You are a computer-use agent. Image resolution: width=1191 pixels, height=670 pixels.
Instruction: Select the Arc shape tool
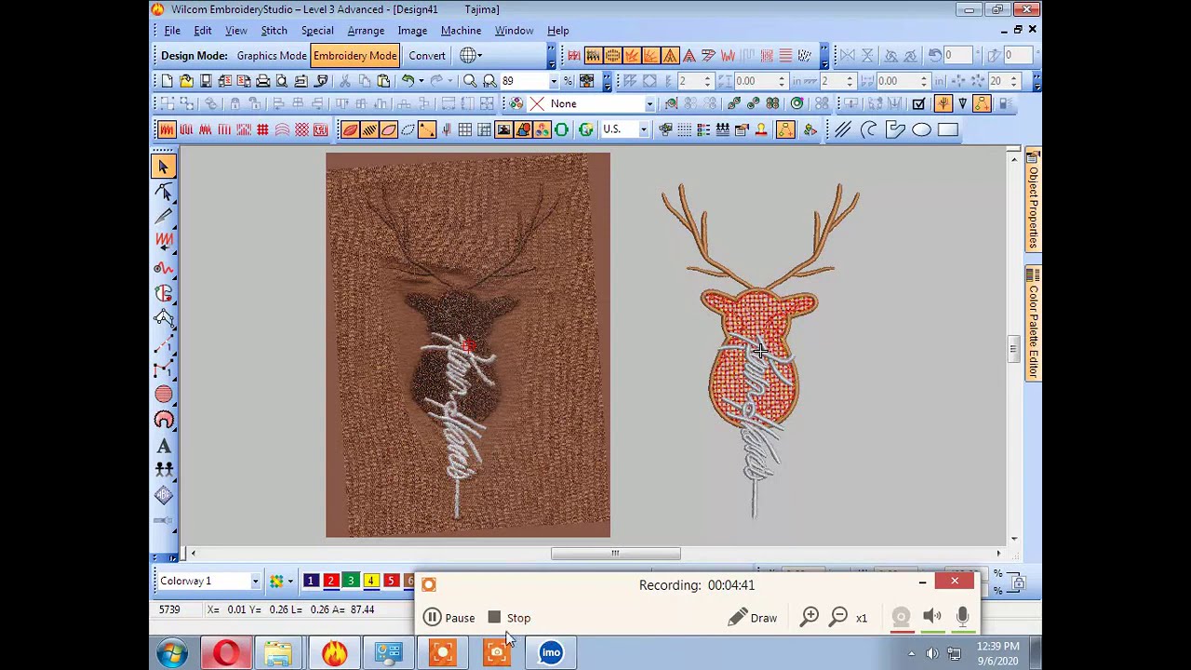[869, 129]
